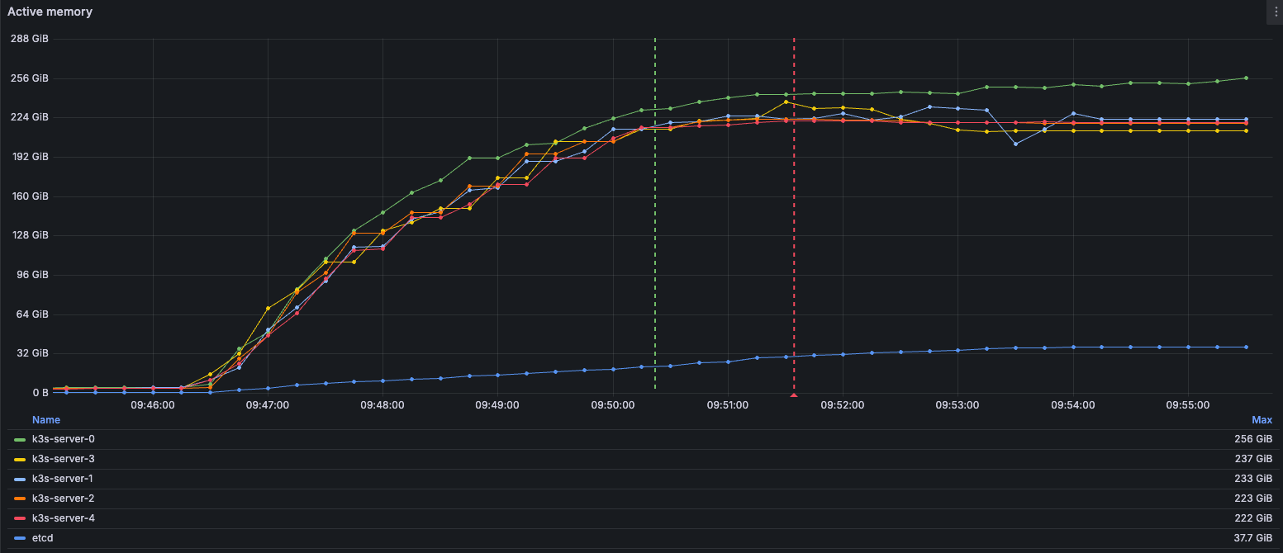Sort legend by Max column header
Viewport: 1283px width, 553px height.
1262,420
